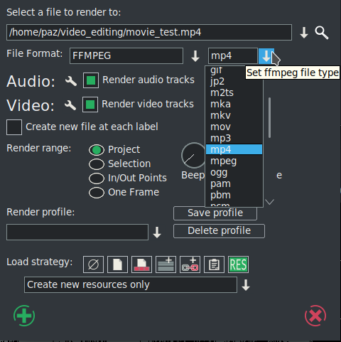Choose the green RES resources-only icon
The width and height of the screenshot is (341, 342).
pyautogui.click(x=238, y=264)
